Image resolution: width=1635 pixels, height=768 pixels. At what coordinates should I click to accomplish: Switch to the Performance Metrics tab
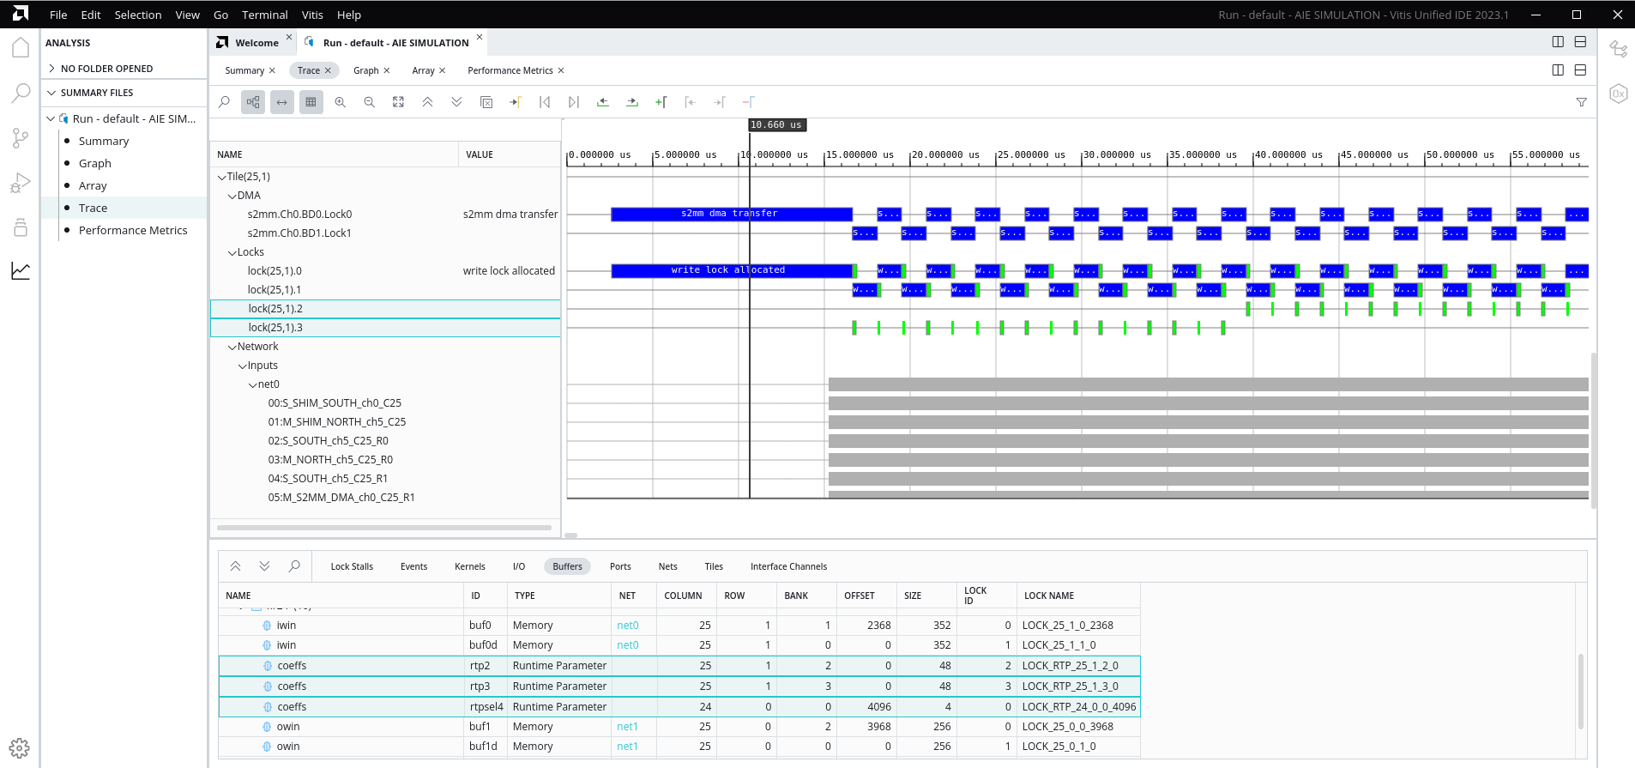coord(510,70)
